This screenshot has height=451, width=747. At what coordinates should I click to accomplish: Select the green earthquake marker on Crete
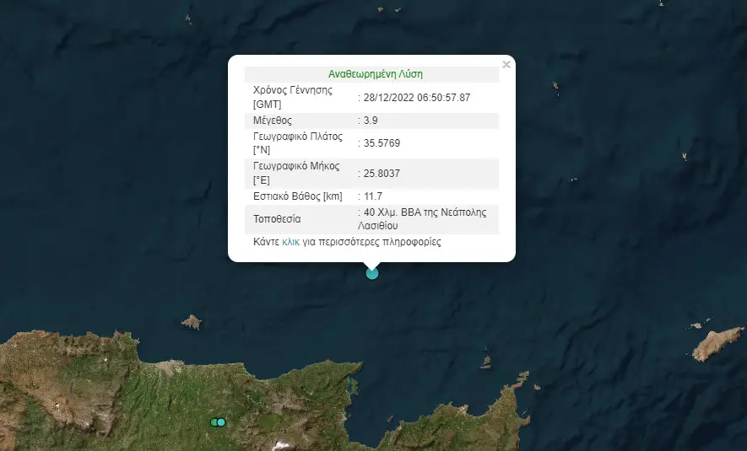tap(214, 422)
